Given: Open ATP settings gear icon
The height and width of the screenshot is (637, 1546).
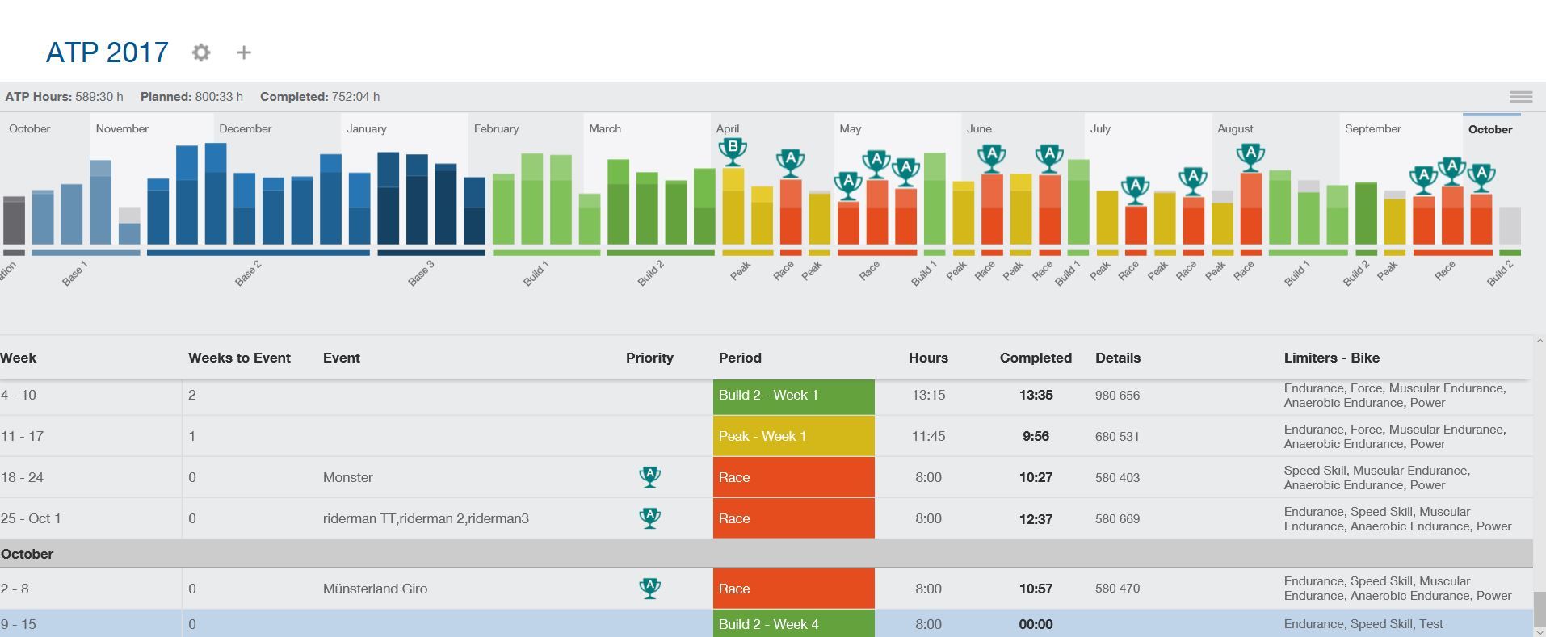Looking at the screenshot, I should pos(201,52).
